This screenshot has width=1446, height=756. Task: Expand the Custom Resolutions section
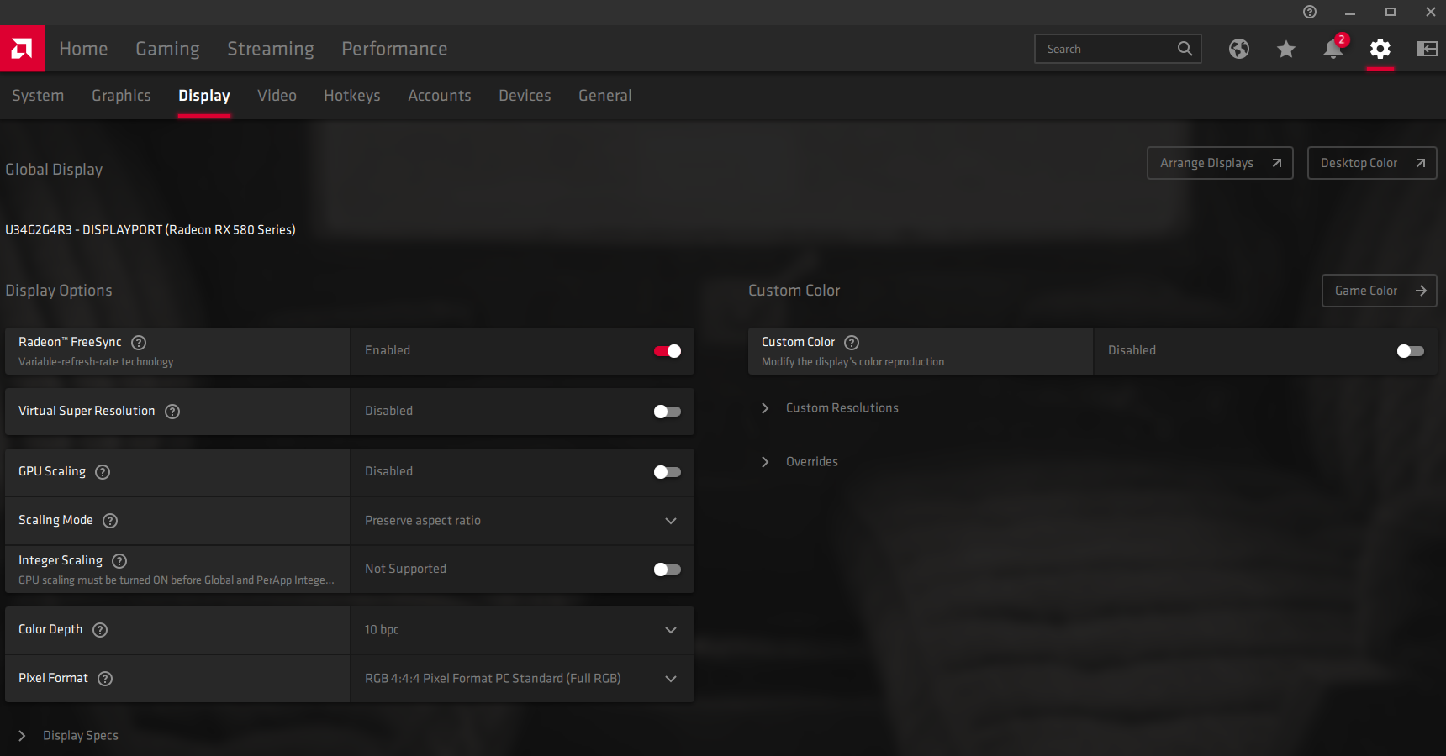coord(842,408)
